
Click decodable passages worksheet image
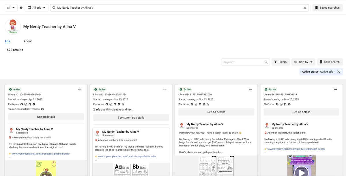[x=216, y=166]
